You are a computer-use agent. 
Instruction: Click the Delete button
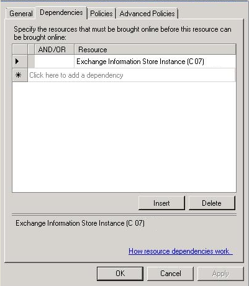point(212,203)
